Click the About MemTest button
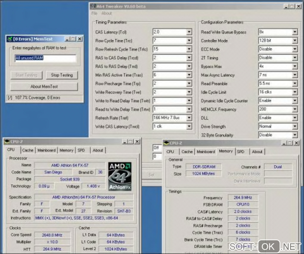The width and height of the screenshot is (304, 254). 44,86
